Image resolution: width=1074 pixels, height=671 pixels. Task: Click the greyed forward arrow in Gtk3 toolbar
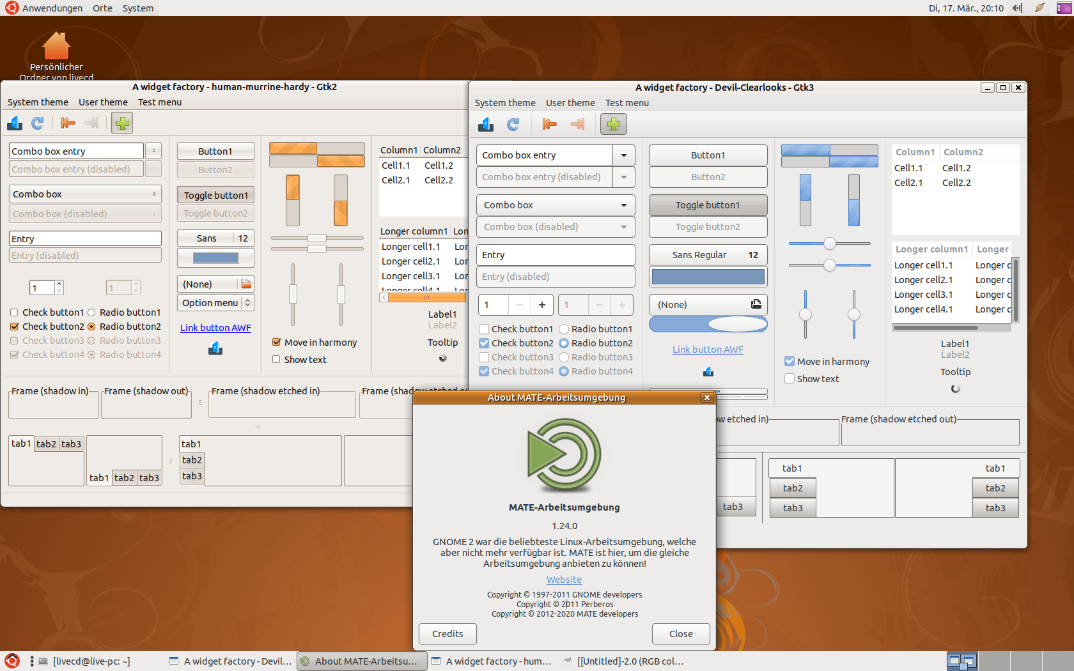577,124
